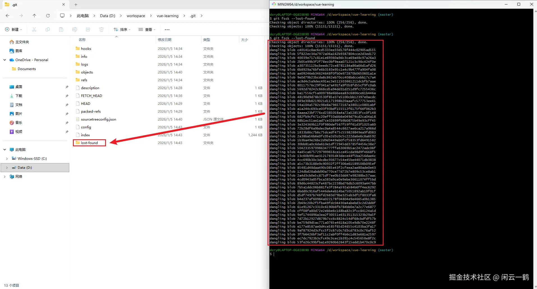Click the Delete trash icon
Screen dimensions: 537x289
point(102,29)
